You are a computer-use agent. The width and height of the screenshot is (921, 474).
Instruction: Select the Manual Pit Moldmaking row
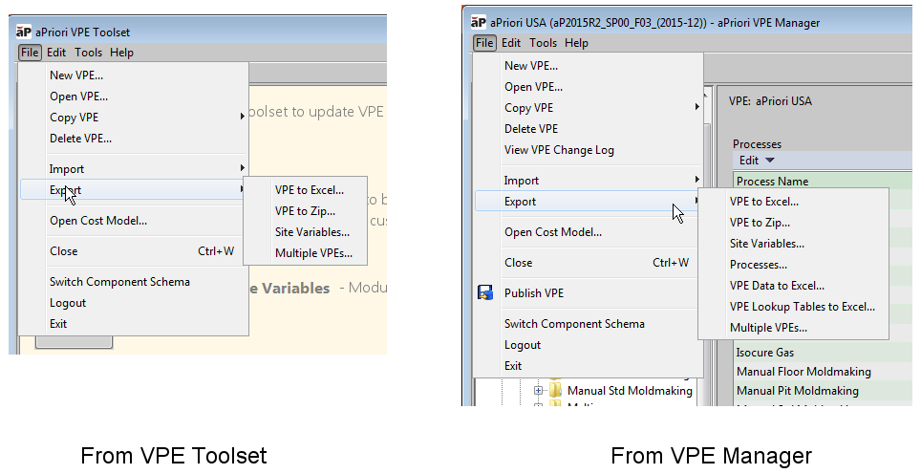(798, 391)
